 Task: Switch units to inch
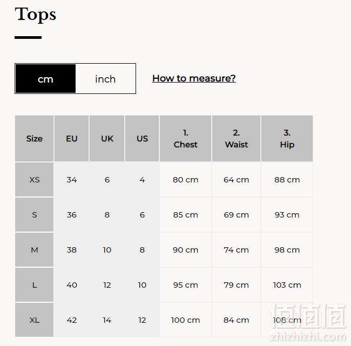click(x=105, y=79)
